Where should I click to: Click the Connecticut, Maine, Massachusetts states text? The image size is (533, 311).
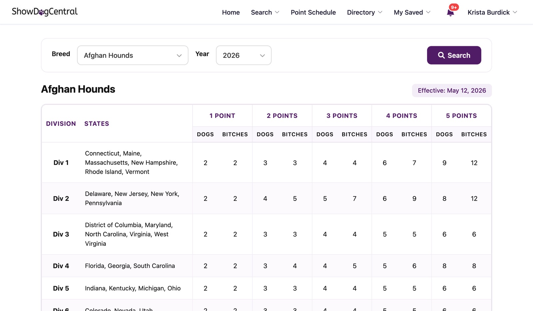click(x=131, y=162)
